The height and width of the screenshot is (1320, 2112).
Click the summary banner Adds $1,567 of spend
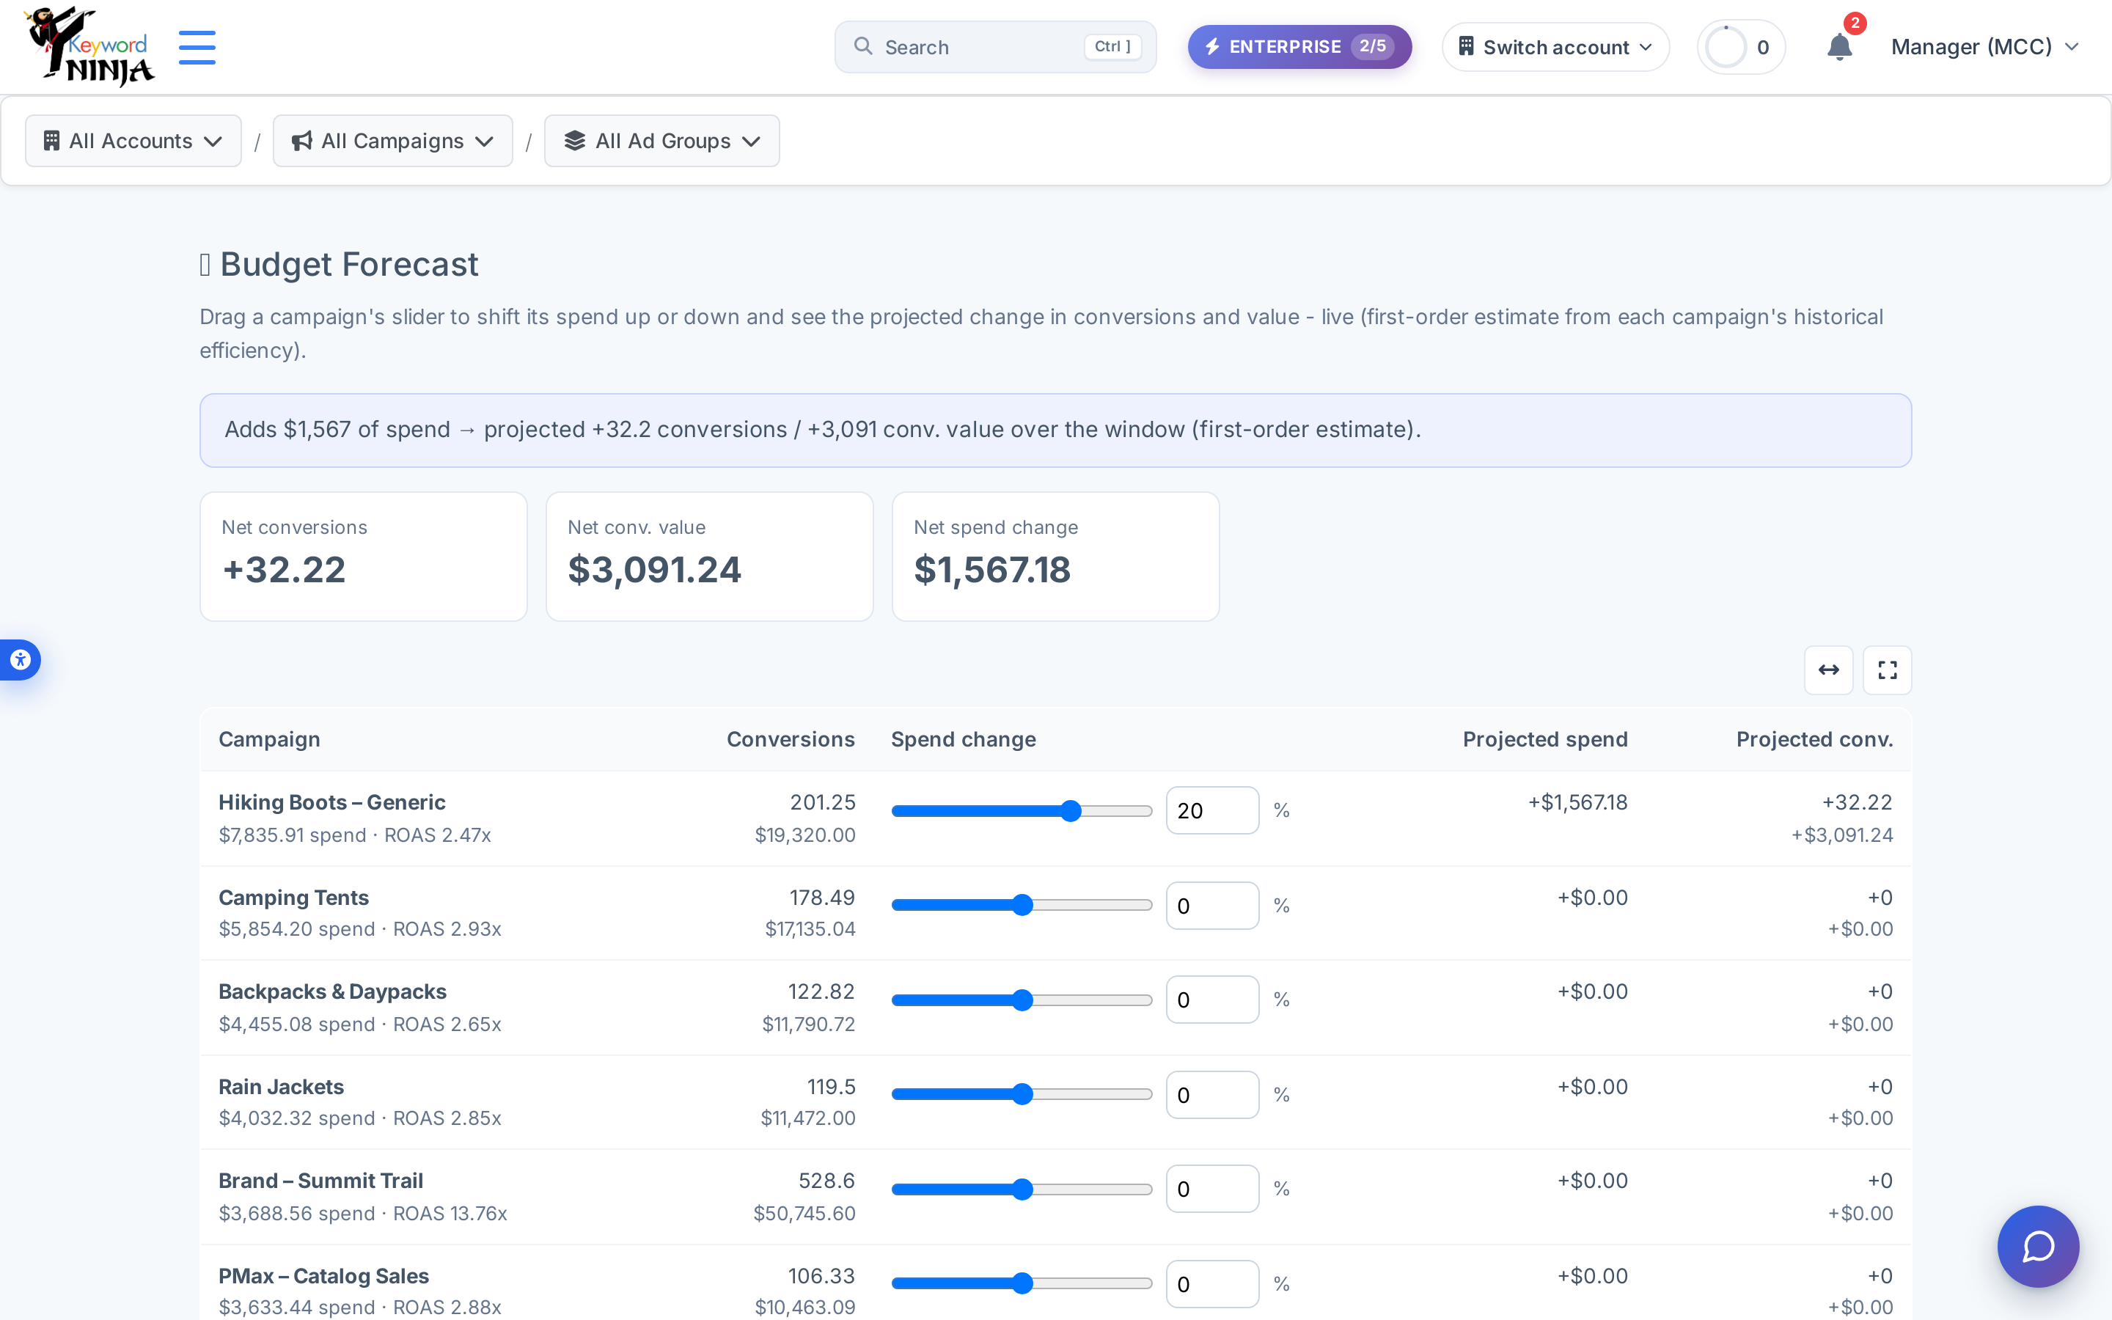1055,430
